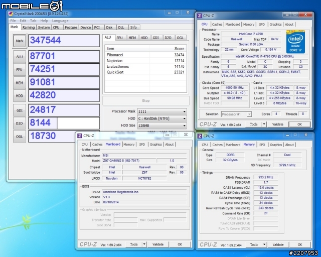Click the Intel Core i7 logo badge
The width and height of the screenshot is (321, 257).
point(295,42)
